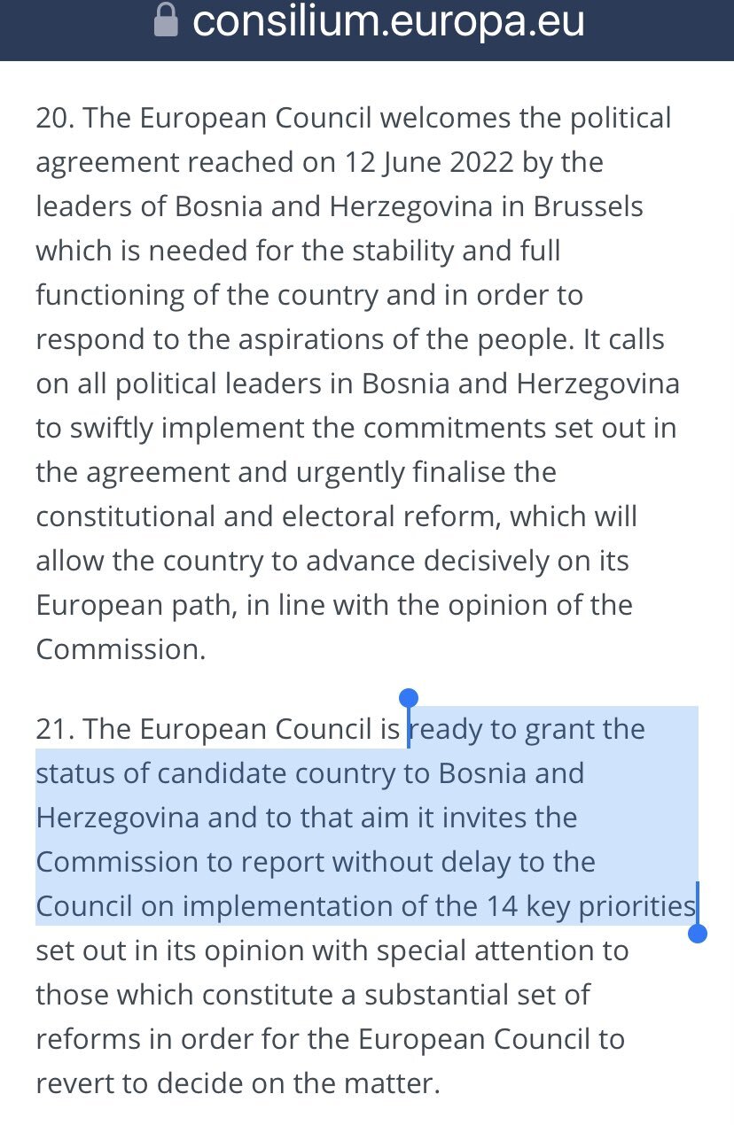This screenshot has height=1125, width=734.
Task: Click the selection start handle before "ready"
Action: (408, 700)
